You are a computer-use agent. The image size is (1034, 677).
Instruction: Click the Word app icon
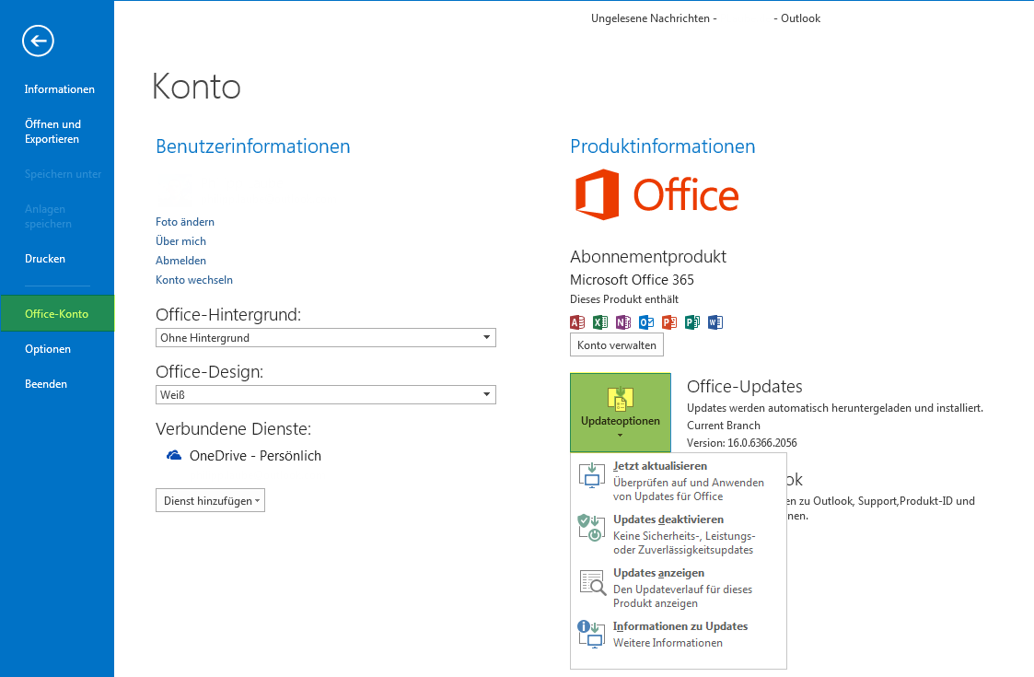(715, 322)
